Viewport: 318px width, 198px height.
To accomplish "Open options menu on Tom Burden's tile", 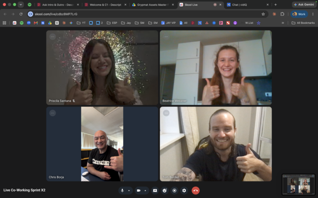I will coord(166,113).
